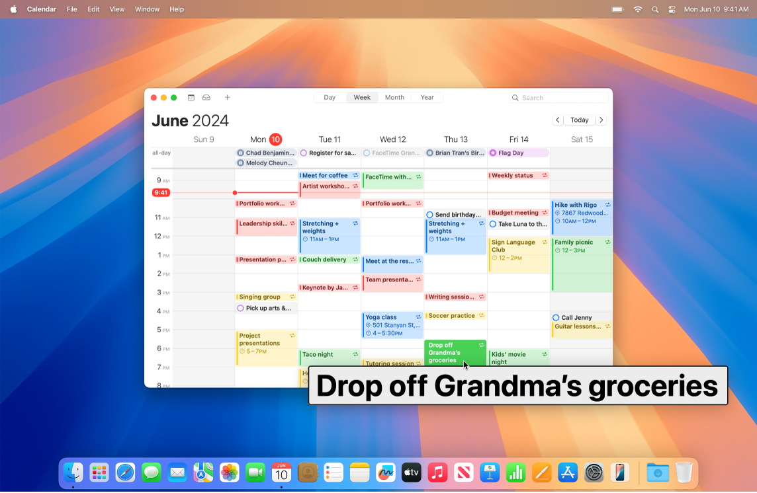This screenshot has height=493, width=757.
Task: Open Keynote from the Dock
Action: [x=489, y=473]
